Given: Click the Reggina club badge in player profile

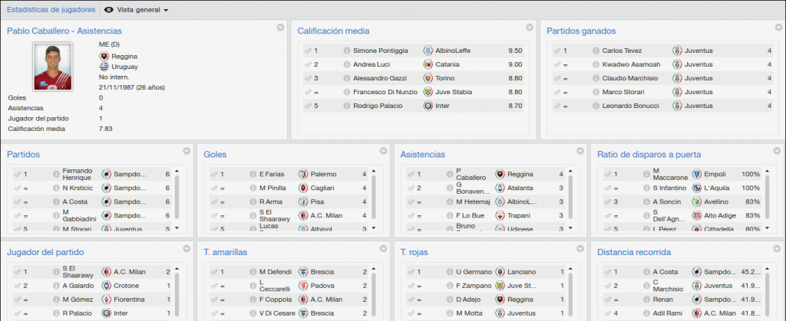Looking at the screenshot, I should tap(104, 57).
